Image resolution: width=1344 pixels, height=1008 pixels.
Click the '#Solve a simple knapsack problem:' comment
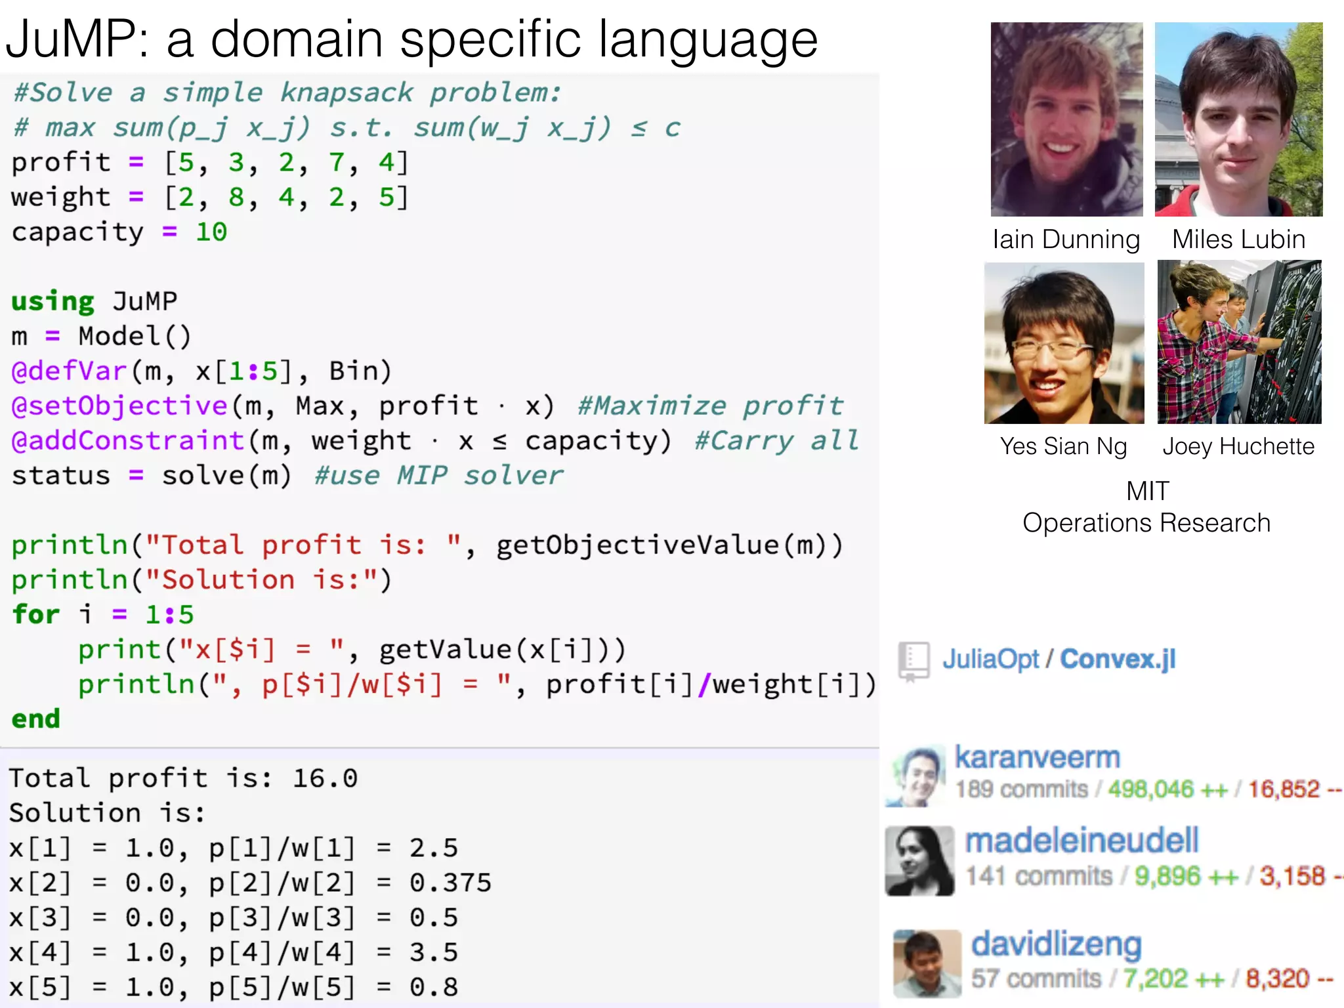pos(287,93)
